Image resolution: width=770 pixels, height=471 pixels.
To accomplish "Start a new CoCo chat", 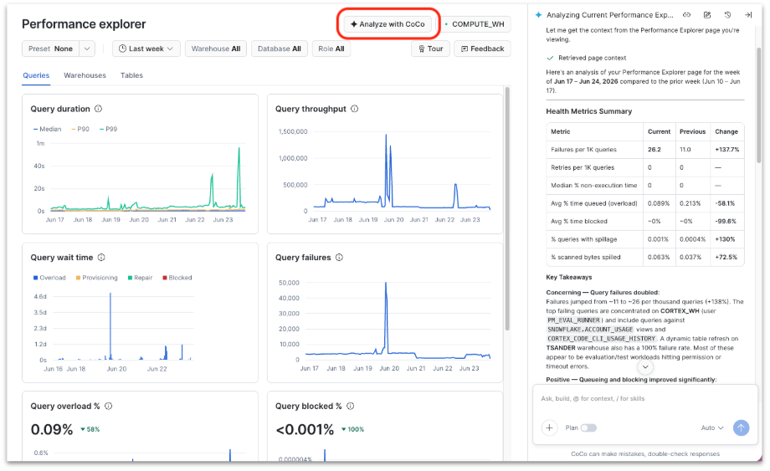I will coord(707,15).
